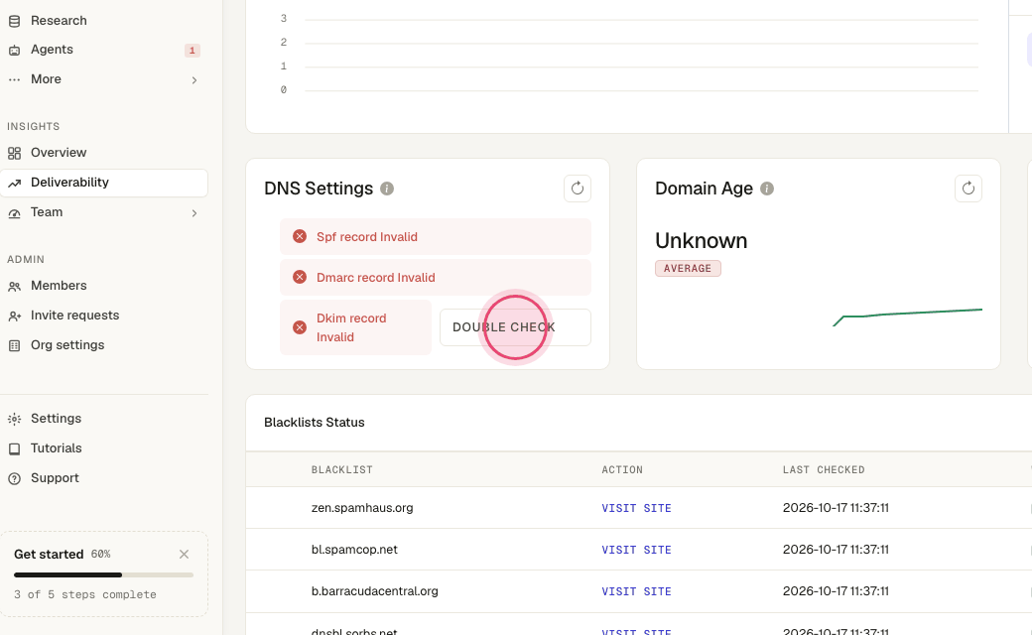Click the Agents notification badge showing 1
The width and height of the screenshot is (1032, 635).
[193, 50]
